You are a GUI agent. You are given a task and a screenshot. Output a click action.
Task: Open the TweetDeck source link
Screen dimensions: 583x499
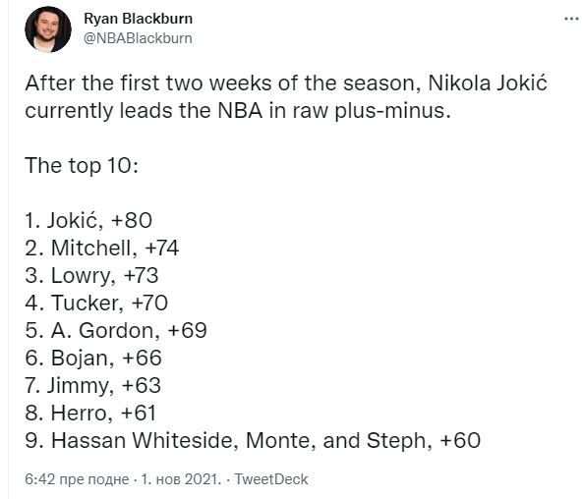pos(271,479)
